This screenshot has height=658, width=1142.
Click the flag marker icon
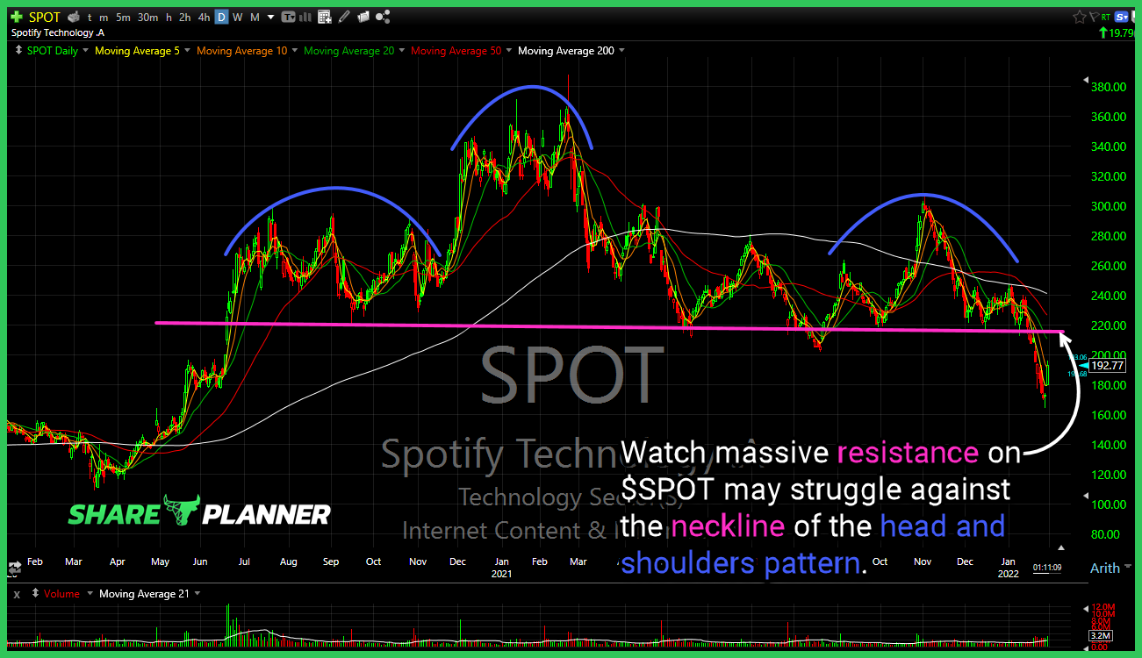point(1094,17)
